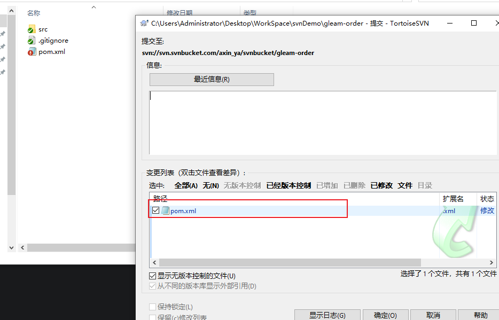Enable the 保留修改列表 checkbox
Screen dimensions: 499x320
coord(152,317)
